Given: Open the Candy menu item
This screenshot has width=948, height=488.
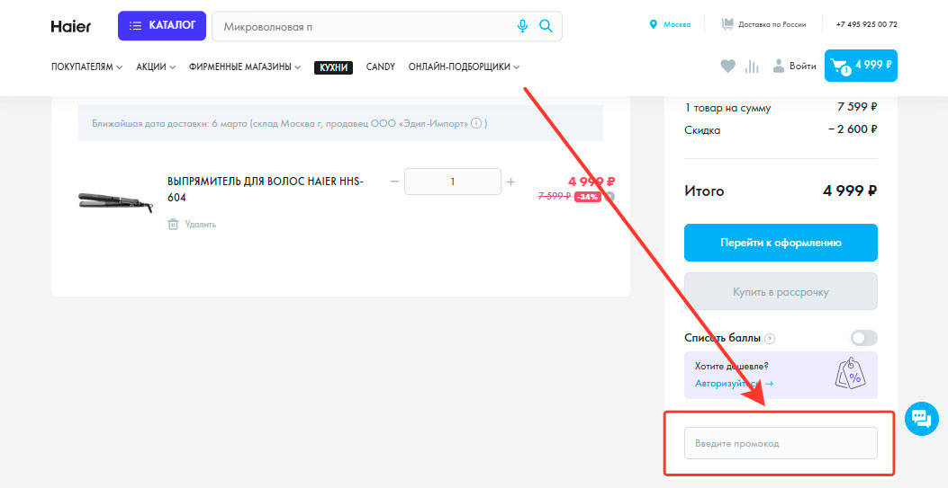Looking at the screenshot, I should 380,67.
